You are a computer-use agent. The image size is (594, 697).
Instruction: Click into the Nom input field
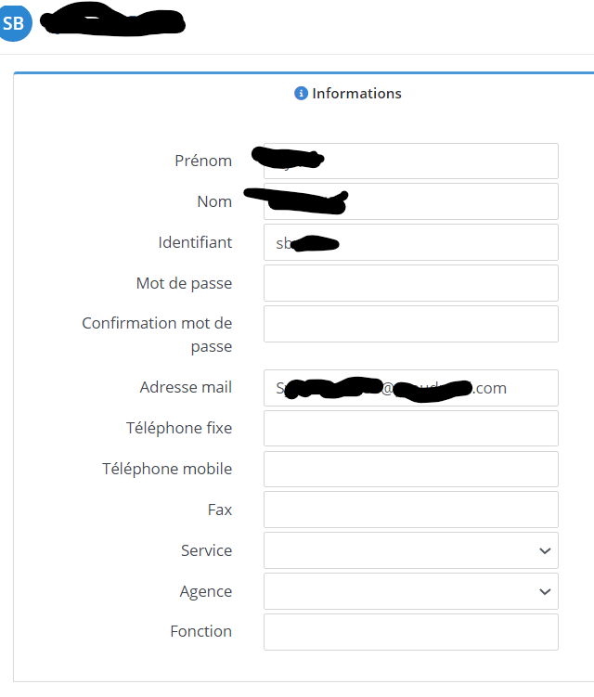coord(411,201)
